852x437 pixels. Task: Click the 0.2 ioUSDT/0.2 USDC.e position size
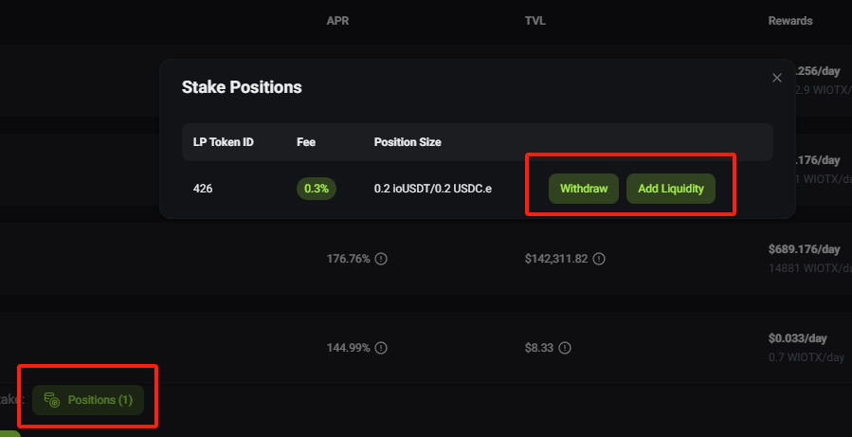[x=432, y=189]
